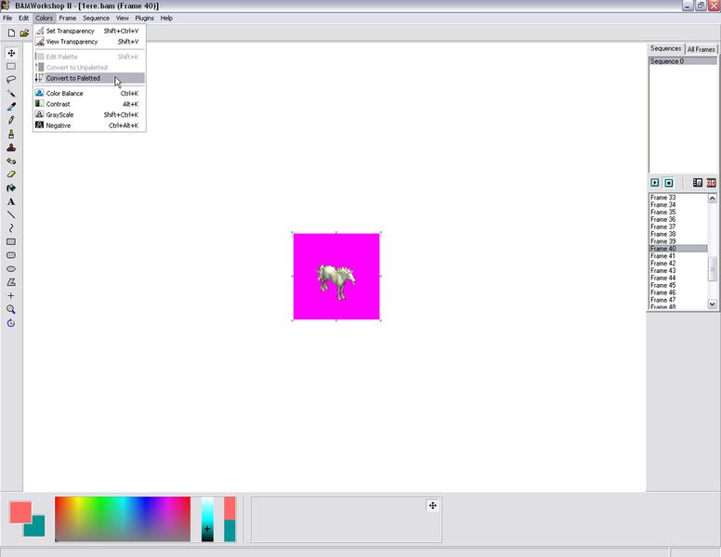
Task: Select the Rectangular selection tool
Action: tap(11, 67)
